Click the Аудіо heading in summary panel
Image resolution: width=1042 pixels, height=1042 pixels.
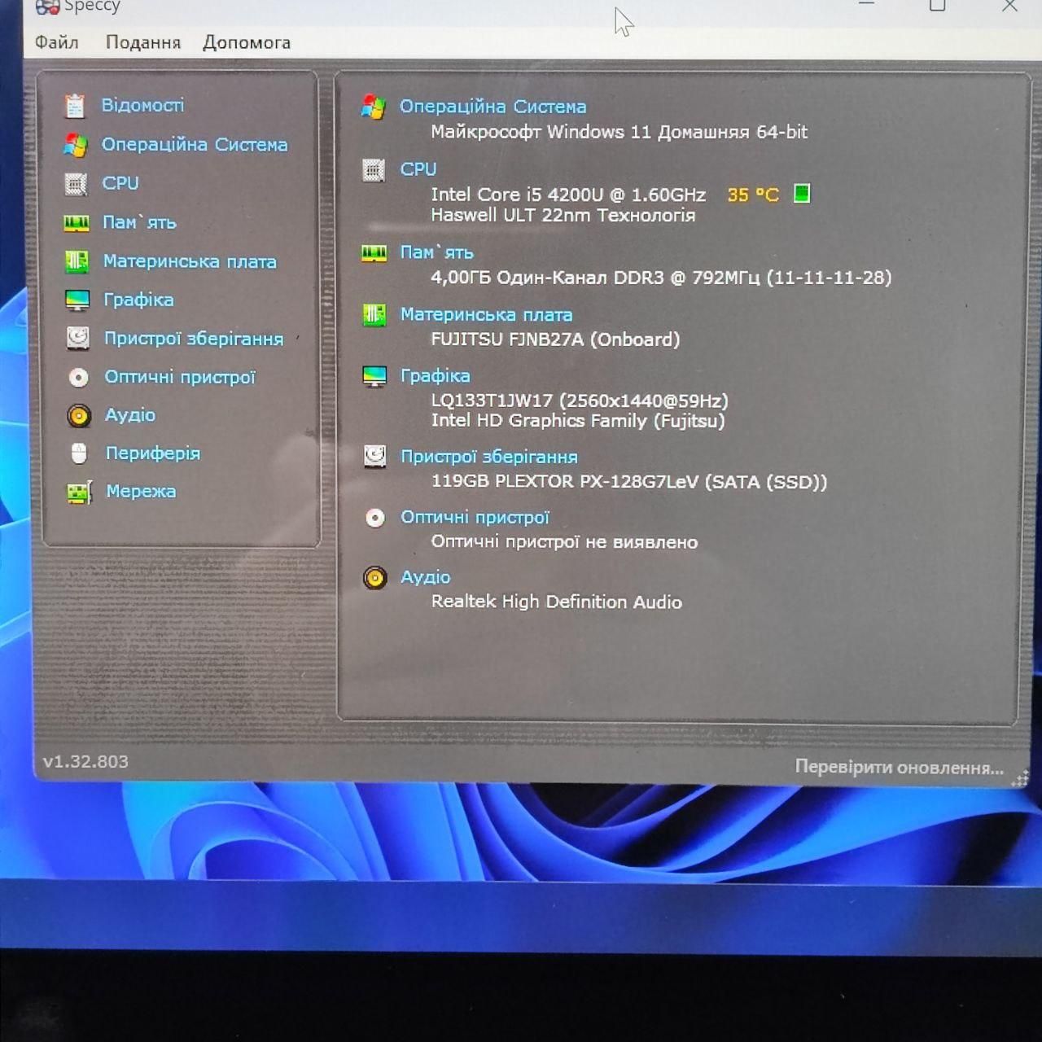425,576
